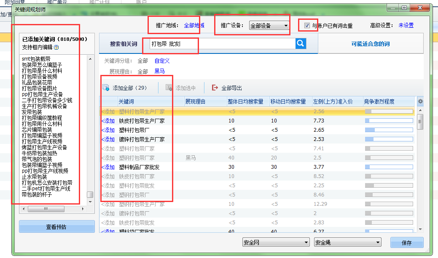Viewport: 438px width, 258px height.
Task: Switch to the 搜索相关词 tab
Action: (x=124, y=44)
